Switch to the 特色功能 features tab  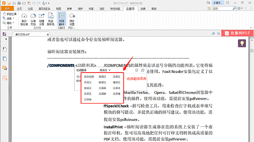coord(115,9)
